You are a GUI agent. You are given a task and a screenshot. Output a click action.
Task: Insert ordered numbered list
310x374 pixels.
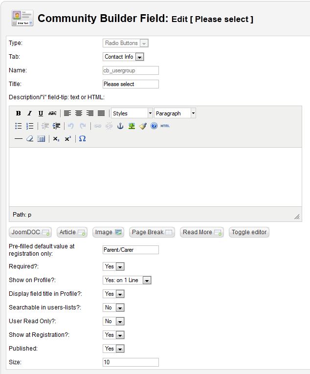pos(30,126)
